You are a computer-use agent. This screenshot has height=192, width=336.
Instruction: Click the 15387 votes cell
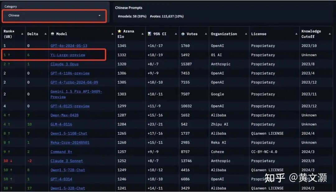[186, 64]
